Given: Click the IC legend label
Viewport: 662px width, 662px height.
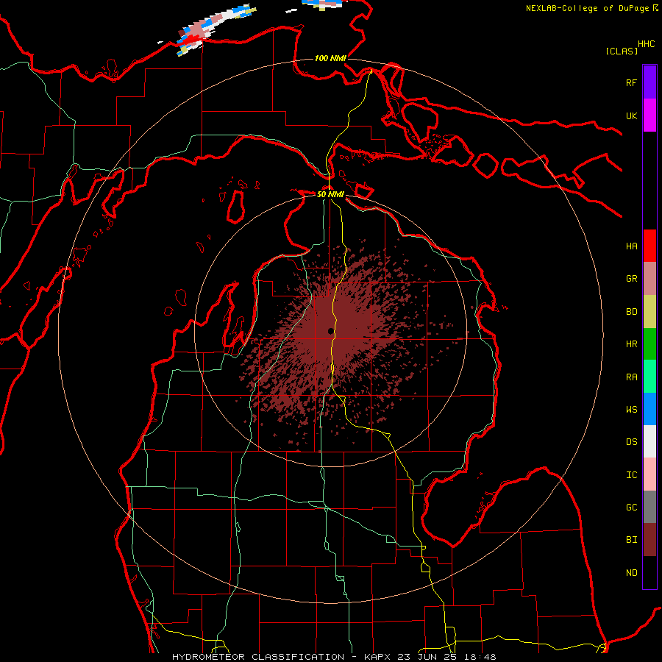Looking at the screenshot, I should click(632, 475).
